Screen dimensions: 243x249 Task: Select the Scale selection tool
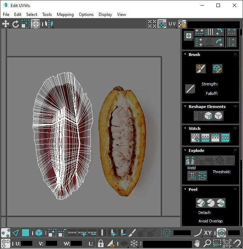(26, 24)
